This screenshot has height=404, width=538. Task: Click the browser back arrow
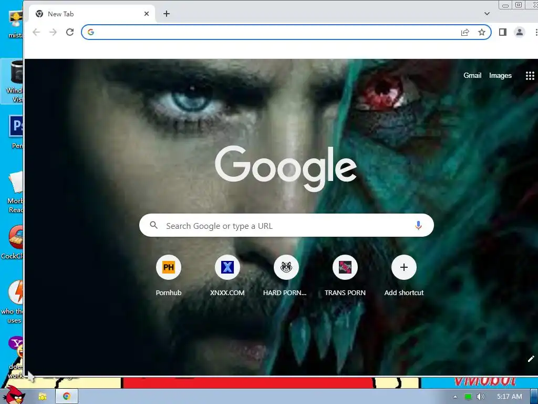pos(36,32)
